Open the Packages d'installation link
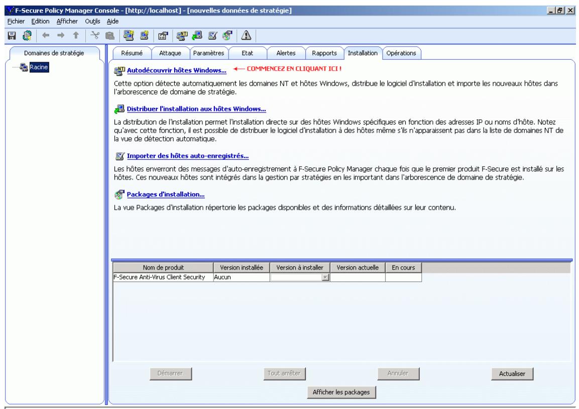The height and width of the screenshot is (409, 579). [165, 195]
